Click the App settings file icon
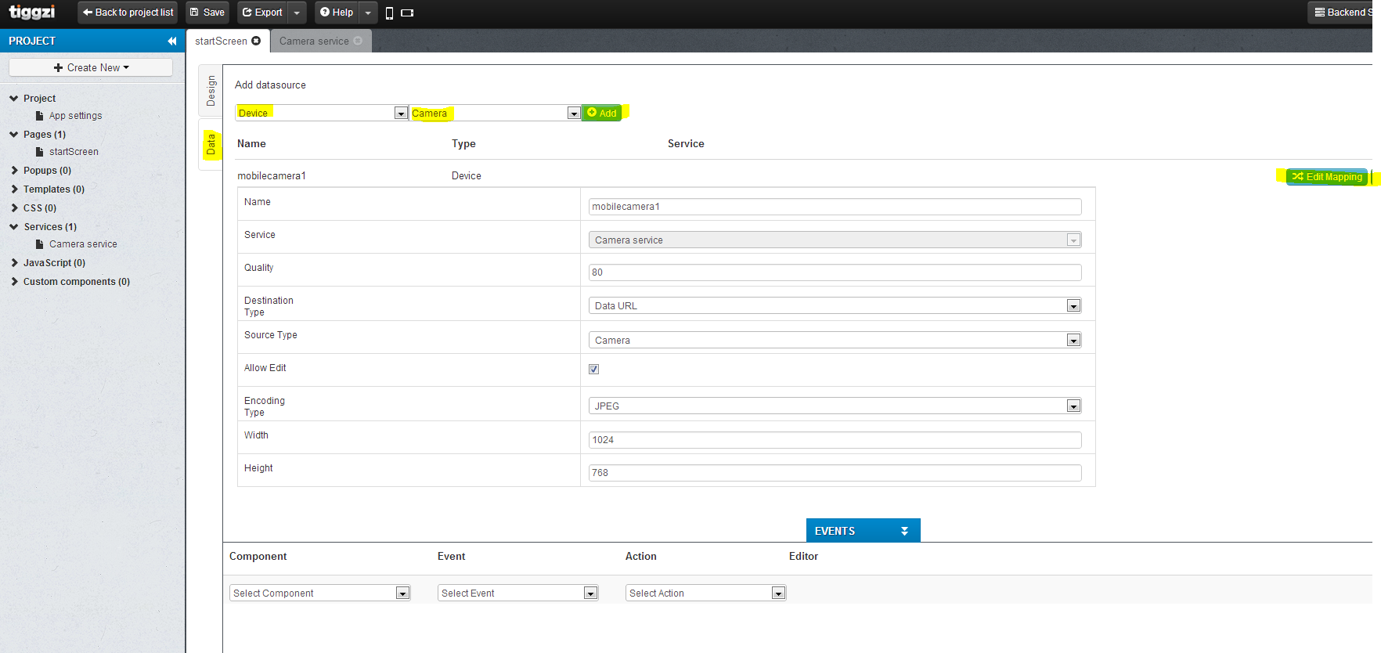This screenshot has width=1381, height=653. tap(40, 116)
